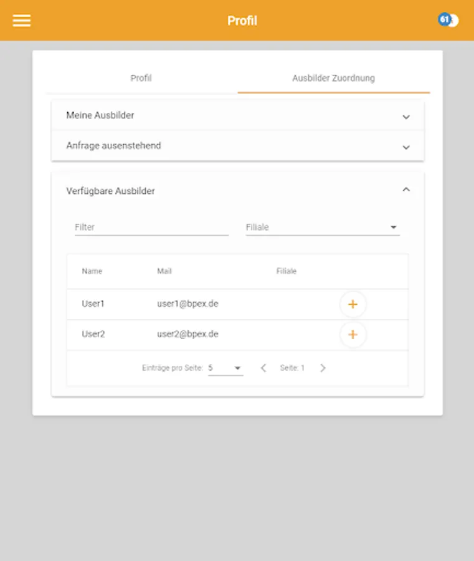Click the Filiale column header in table
474x561 pixels.
[287, 271]
